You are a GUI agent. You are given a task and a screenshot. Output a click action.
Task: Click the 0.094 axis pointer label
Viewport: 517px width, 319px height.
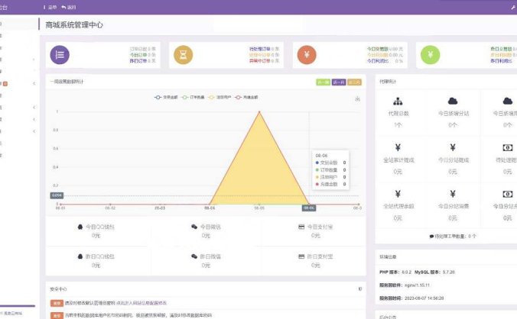(57, 195)
